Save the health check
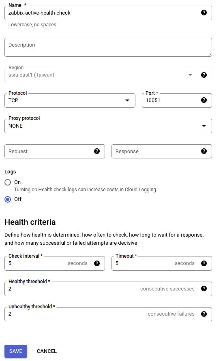Screen dimensions: 223x361 coord(16,351)
